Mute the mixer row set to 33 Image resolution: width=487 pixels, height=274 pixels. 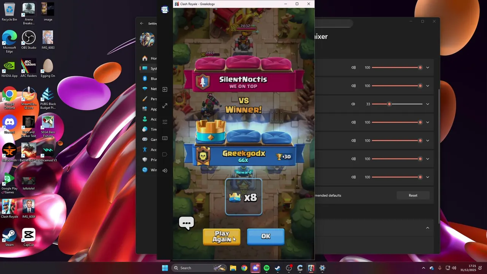pyautogui.click(x=353, y=104)
